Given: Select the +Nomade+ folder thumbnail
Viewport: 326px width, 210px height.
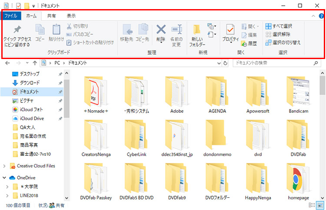Looking at the screenshot, I should point(96,95).
